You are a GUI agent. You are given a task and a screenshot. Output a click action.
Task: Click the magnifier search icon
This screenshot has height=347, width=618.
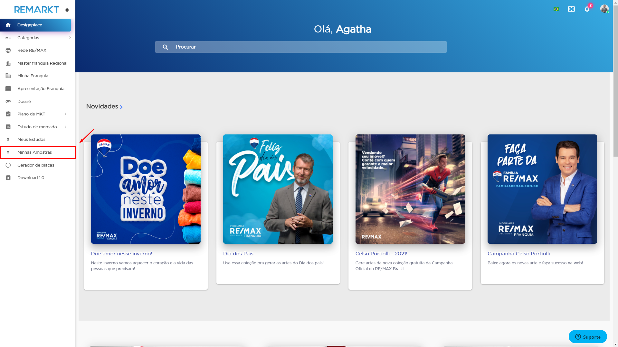click(x=165, y=47)
